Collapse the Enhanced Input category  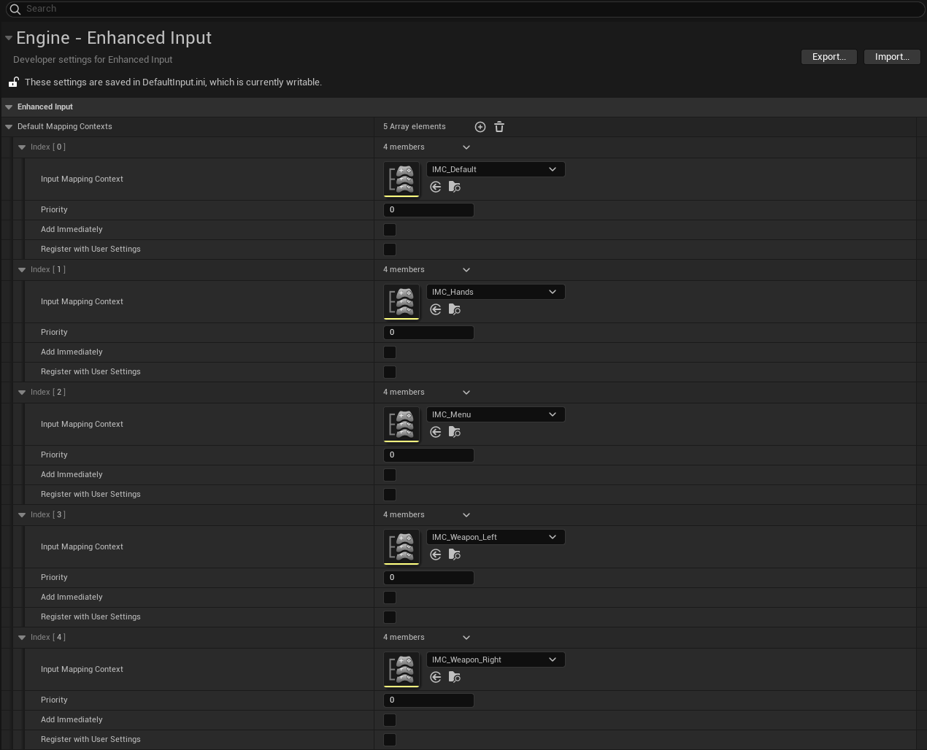pyautogui.click(x=9, y=107)
